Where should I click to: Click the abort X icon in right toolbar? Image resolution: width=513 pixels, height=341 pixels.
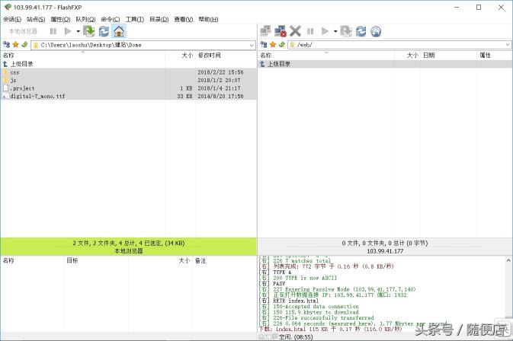pos(295,31)
